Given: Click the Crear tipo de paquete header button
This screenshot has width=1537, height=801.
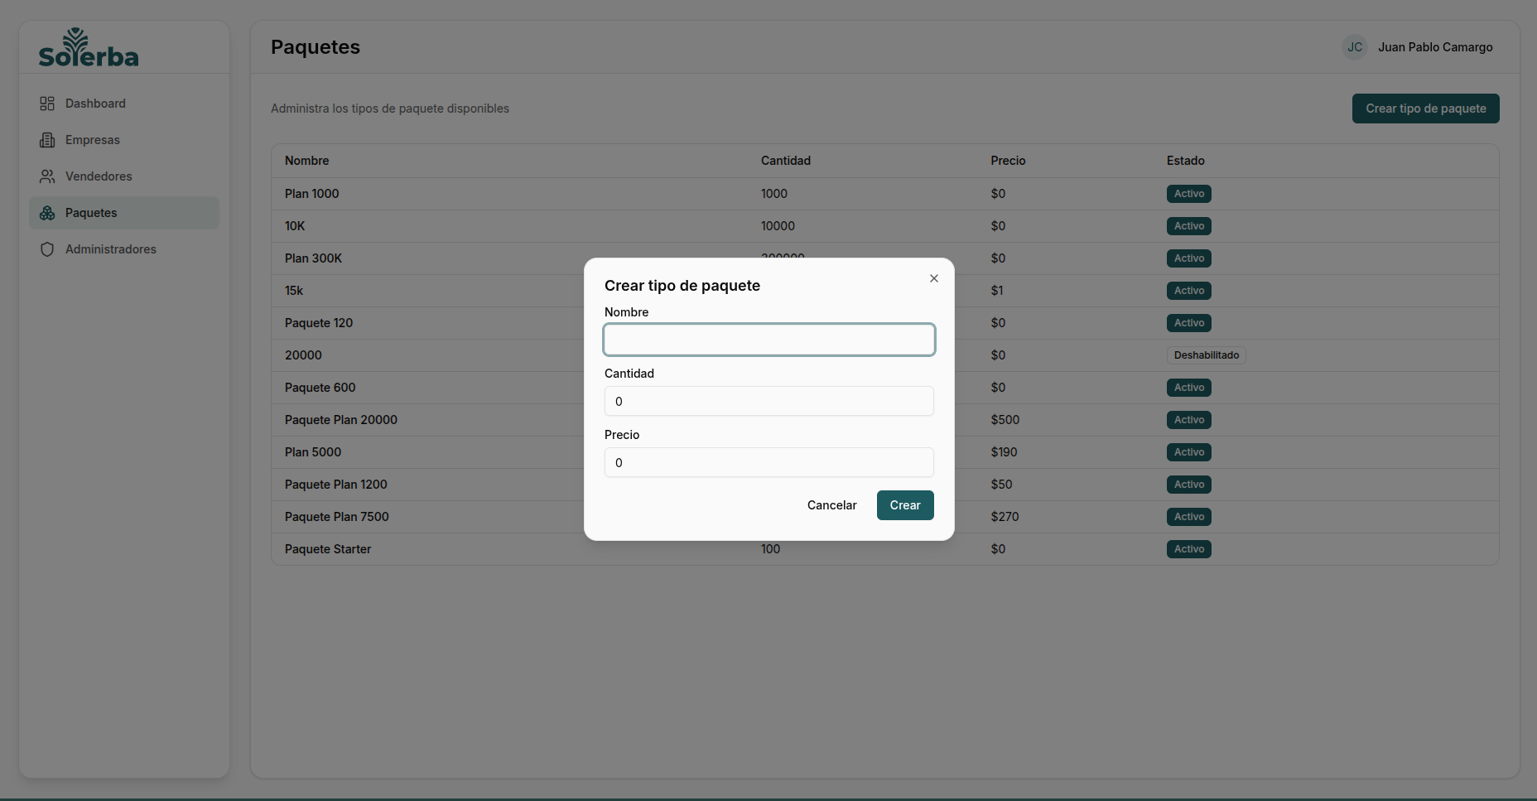Looking at the screenshot, I should click(1425, 109).
